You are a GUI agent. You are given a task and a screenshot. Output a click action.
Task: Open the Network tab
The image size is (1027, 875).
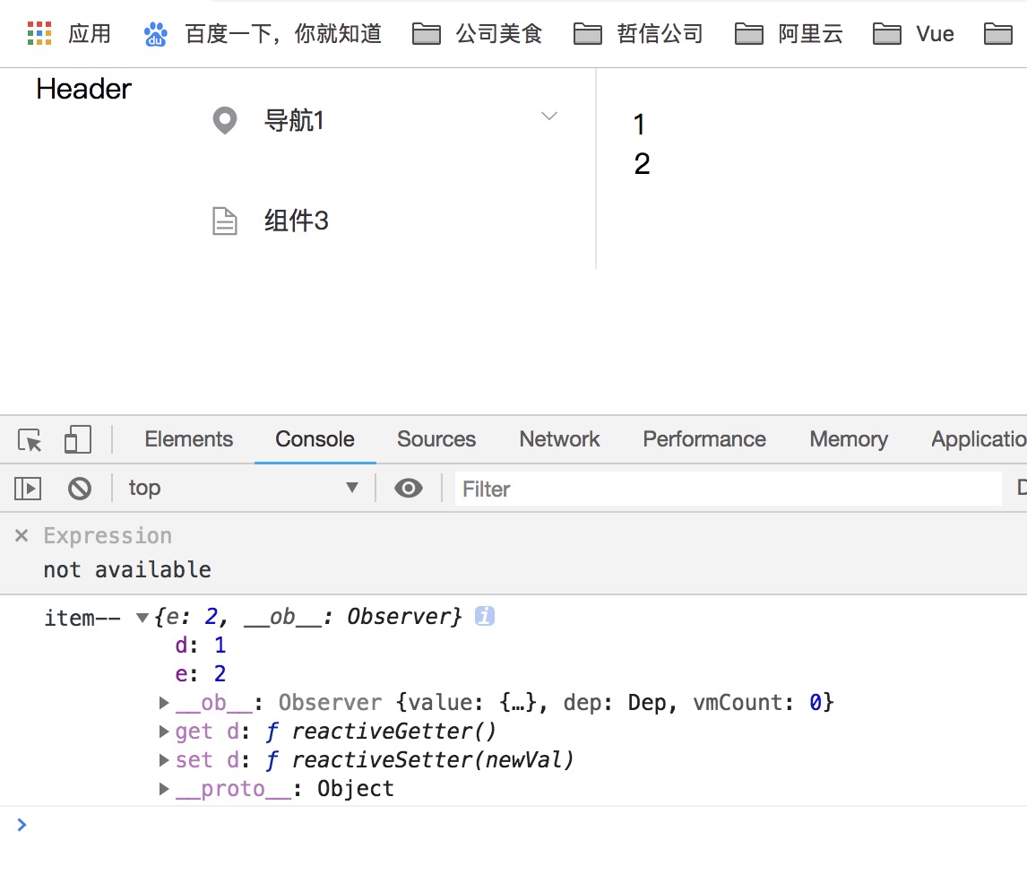pyautogui.click(x=559, y=439)
